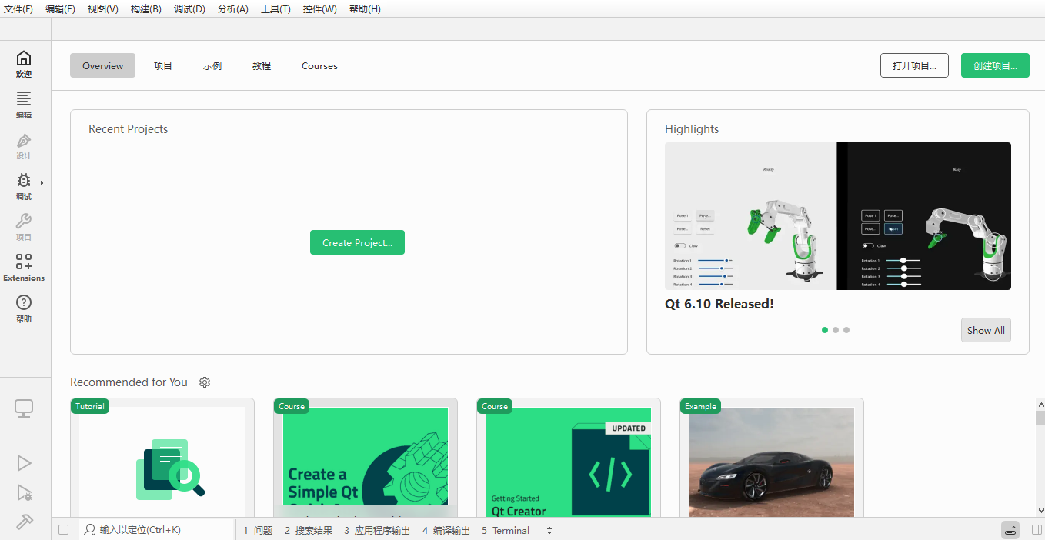The width and height of the screenshot is (1045, 540).
Task: Open the 应用程序输出 pane
Action: 377,530
